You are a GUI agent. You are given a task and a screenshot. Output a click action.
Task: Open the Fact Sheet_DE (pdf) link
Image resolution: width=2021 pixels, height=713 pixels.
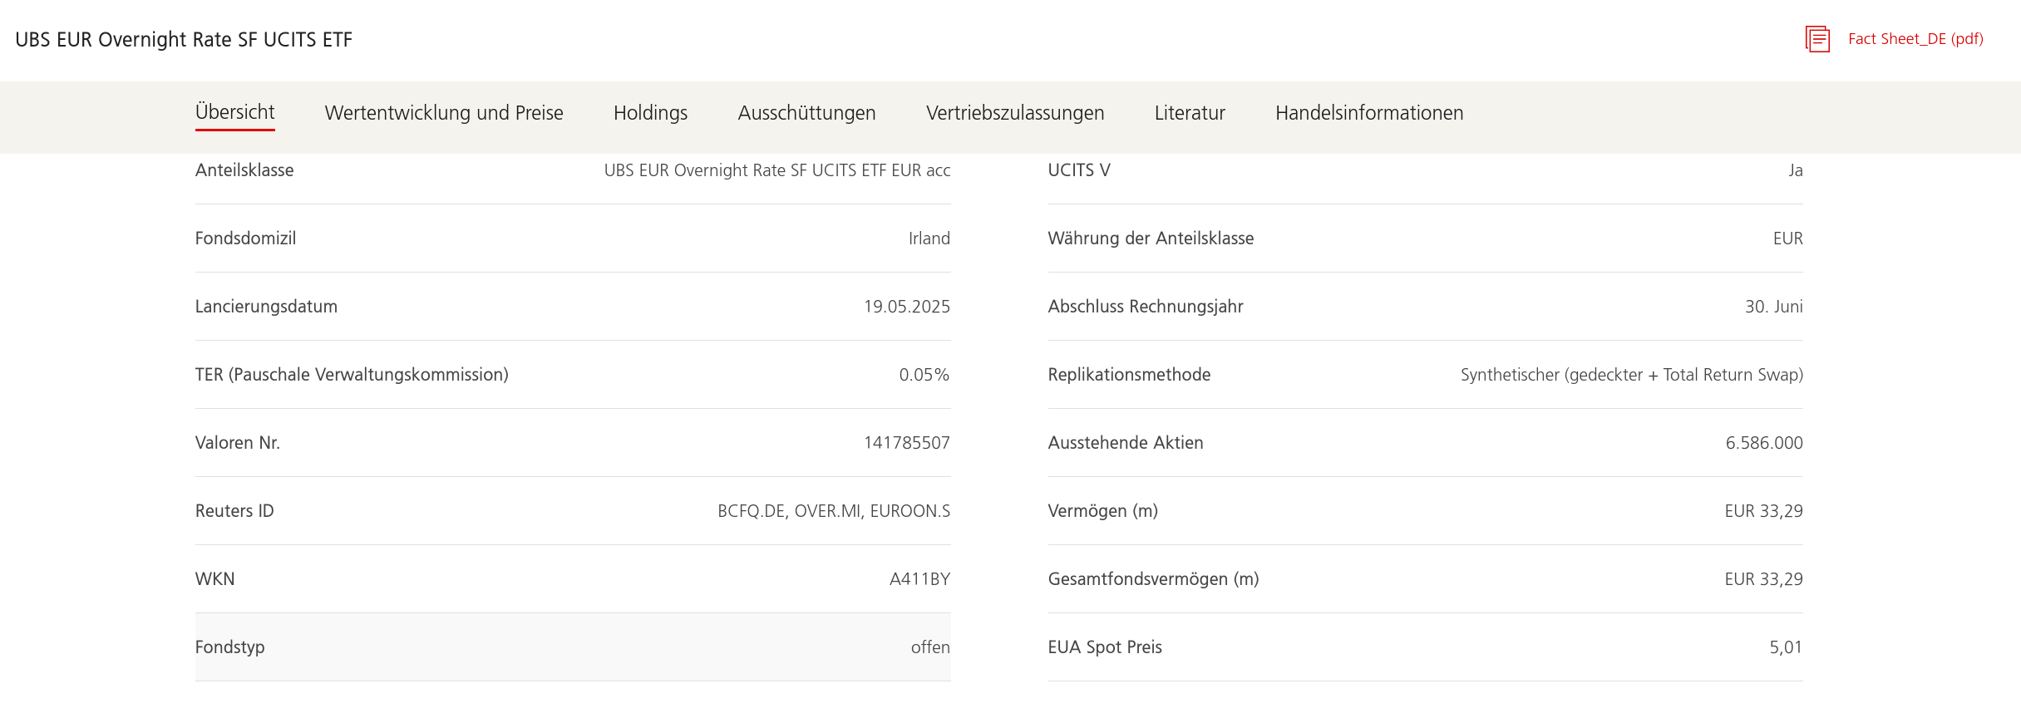tap(1915, 39)
